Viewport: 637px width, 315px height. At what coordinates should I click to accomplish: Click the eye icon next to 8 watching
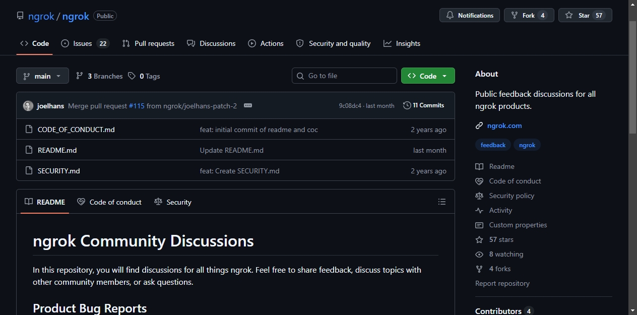[479, 254]
